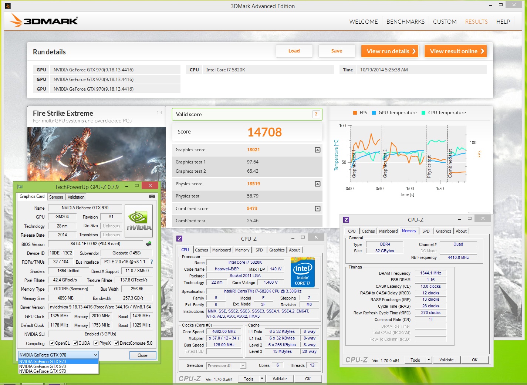Screen dimensions: 527x385
Task: Click the GPU-Z Driver Version field
Action: [x=100, y=307]
